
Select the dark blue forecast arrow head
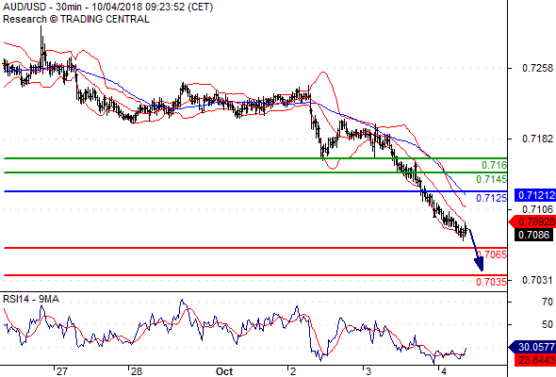point(479,264)
